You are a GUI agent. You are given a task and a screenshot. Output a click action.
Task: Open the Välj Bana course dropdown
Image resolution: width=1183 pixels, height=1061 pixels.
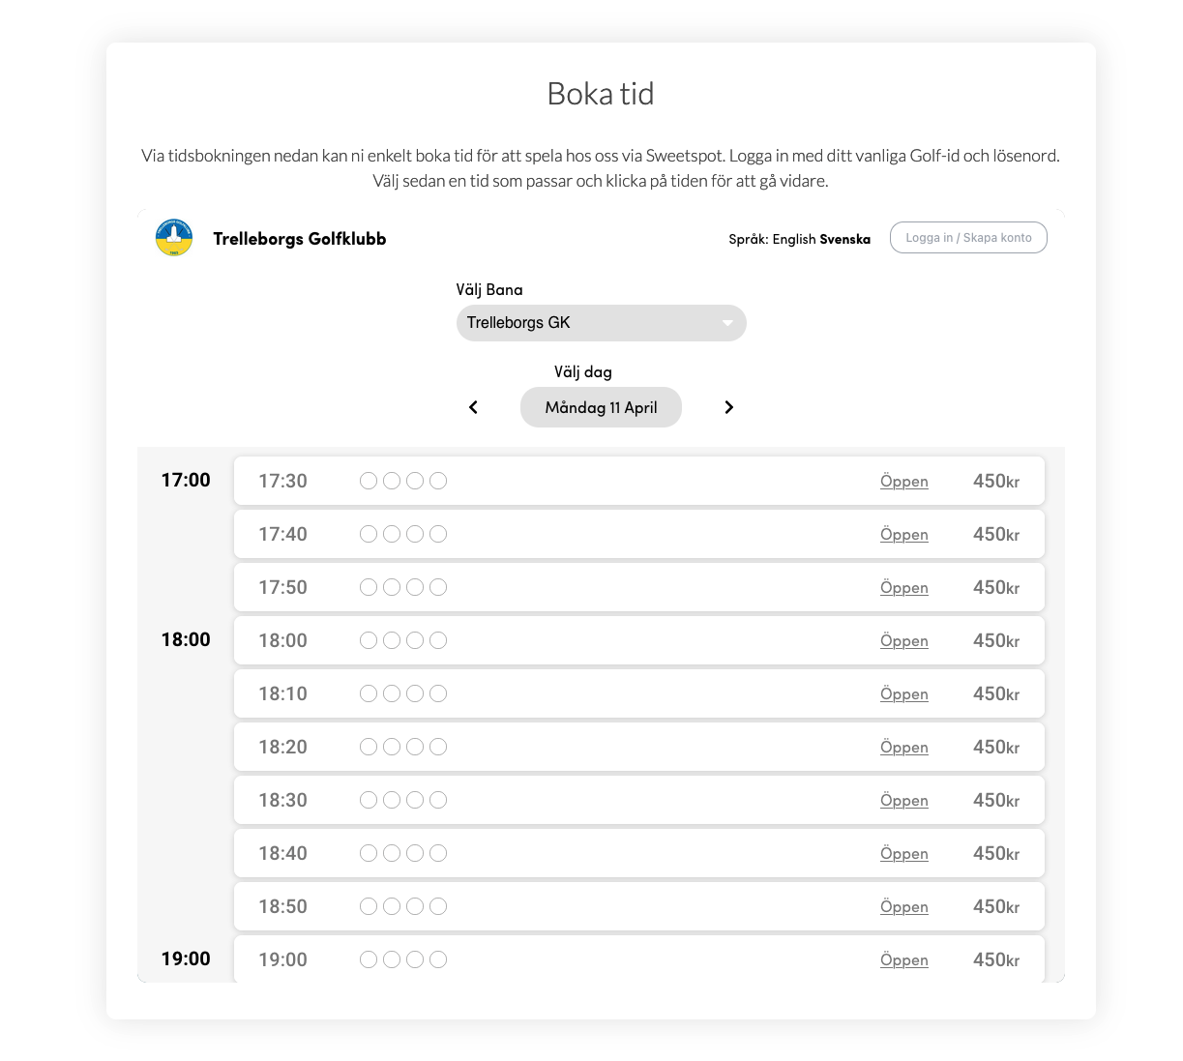pyautogui.click(x=601, y=323)
